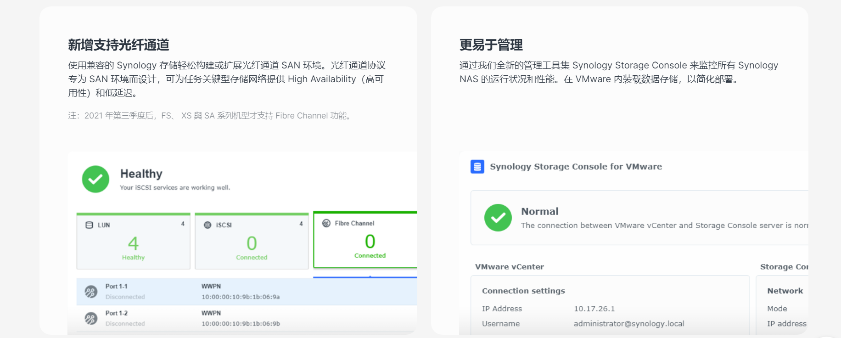Click the Fibre Channel icon
This screenshot has width=841, height=338.
pos(326,223)
